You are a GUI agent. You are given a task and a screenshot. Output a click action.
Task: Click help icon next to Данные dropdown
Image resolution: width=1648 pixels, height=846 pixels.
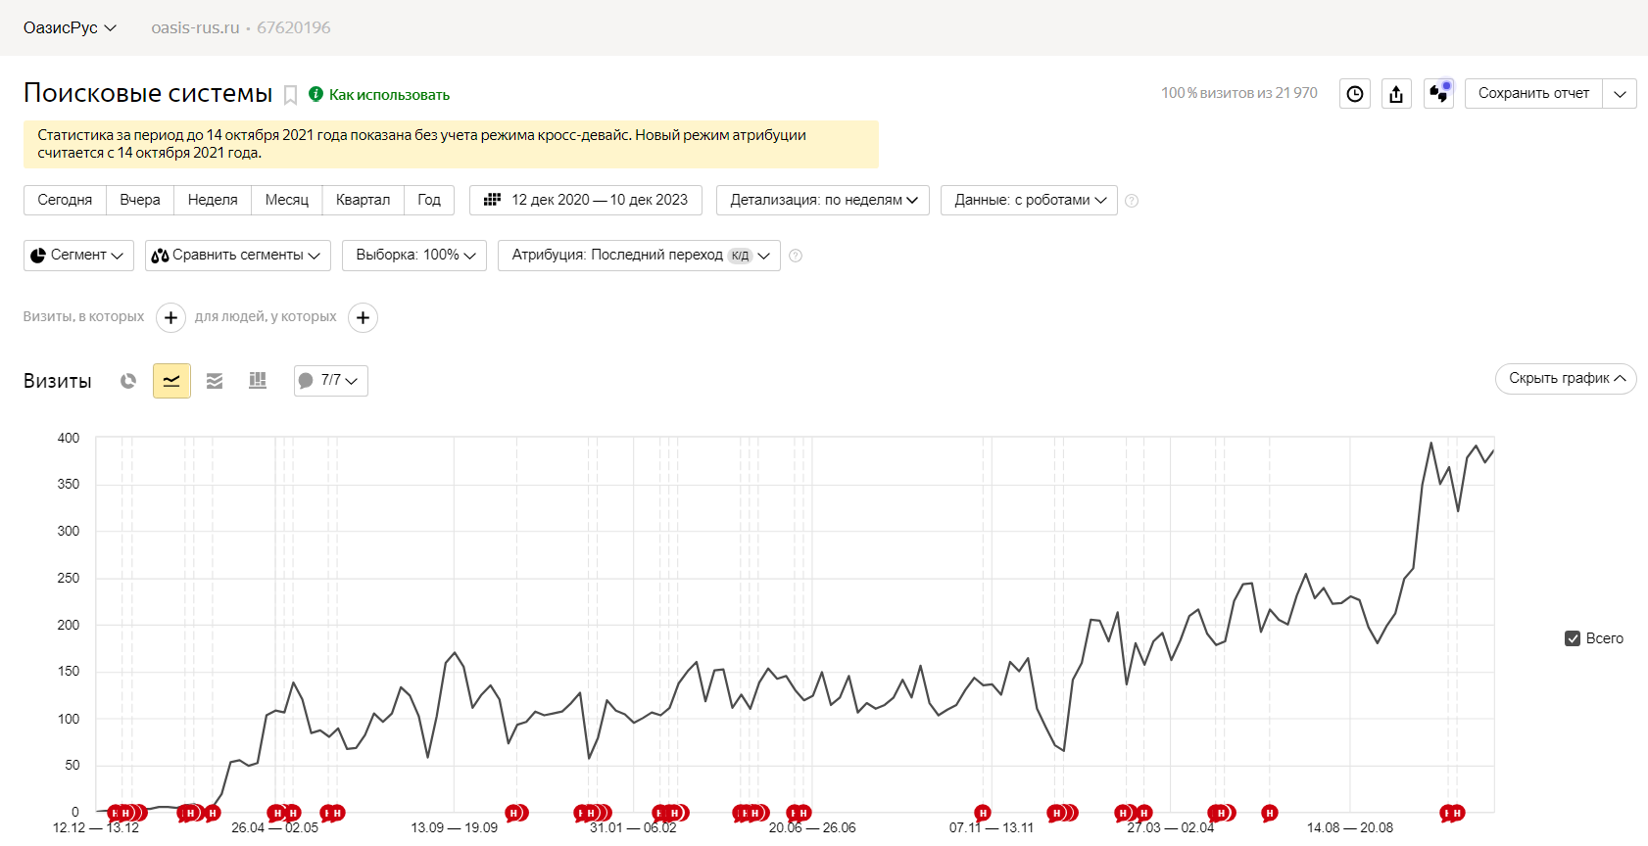pyautogui.click(x=1132, y=201)
